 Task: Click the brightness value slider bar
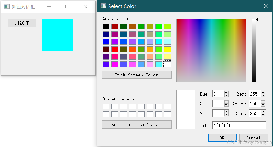point(254,51)
